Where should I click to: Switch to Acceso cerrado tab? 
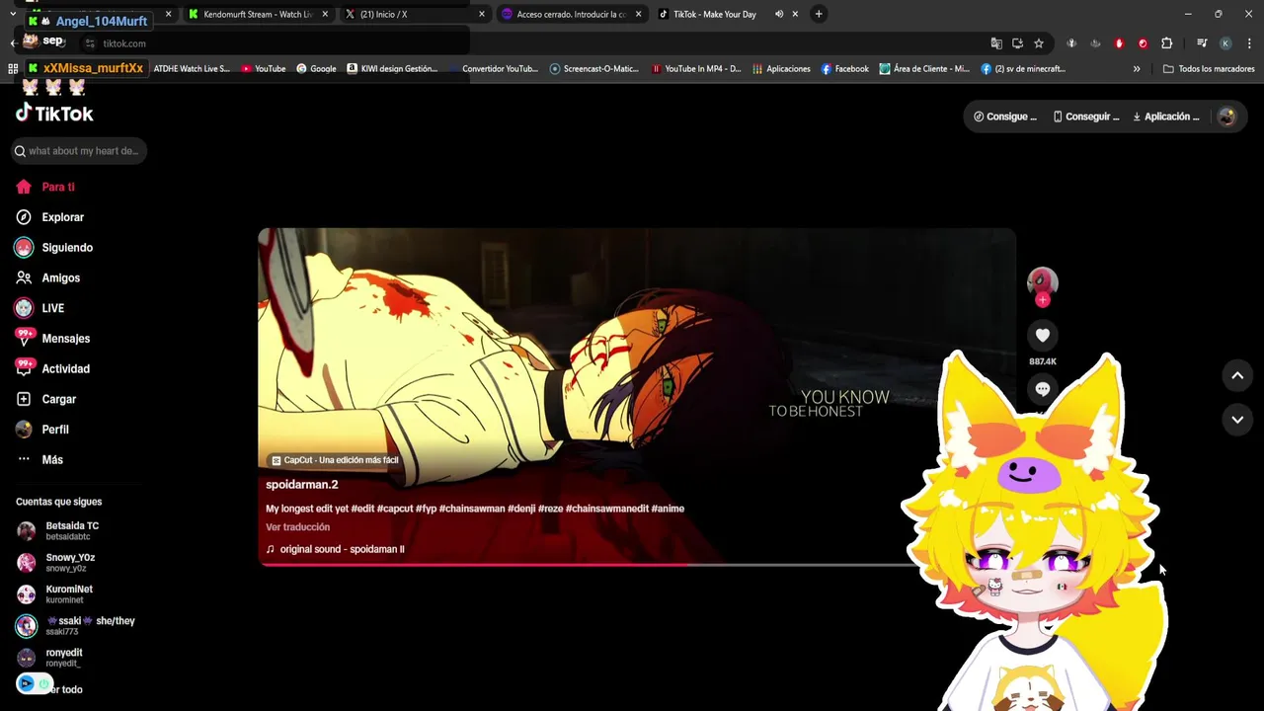click(570, 14)
